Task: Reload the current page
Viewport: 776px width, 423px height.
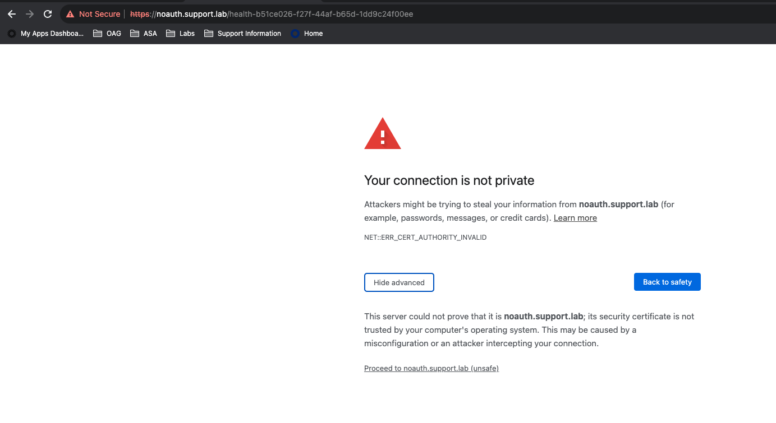Action: (x=48, y=14)
